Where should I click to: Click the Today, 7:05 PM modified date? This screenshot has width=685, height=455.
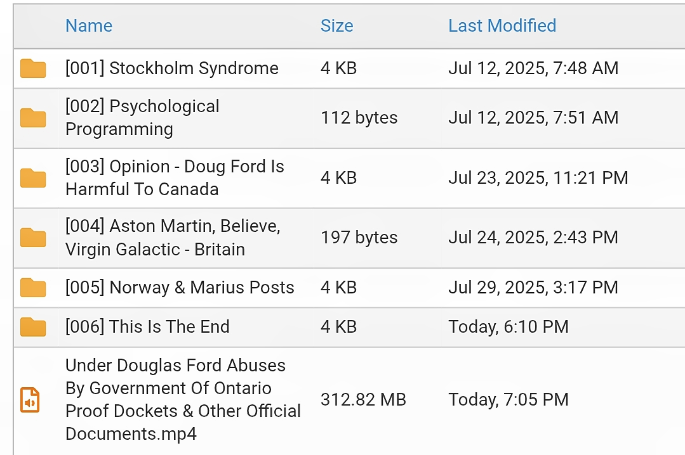click(508, 400)
